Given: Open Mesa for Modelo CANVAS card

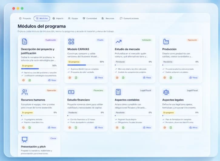Looking at the screenshot, I should point(99,78).
